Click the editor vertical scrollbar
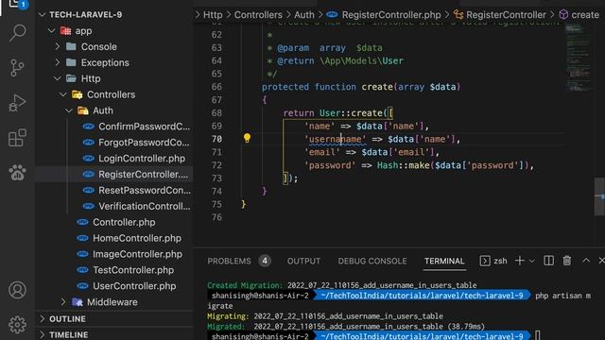The height and width of the screenshot is (340, 605). [599, 196]
